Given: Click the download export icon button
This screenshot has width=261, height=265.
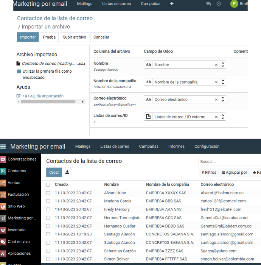Looking at the screenshot, I should 67,172.
